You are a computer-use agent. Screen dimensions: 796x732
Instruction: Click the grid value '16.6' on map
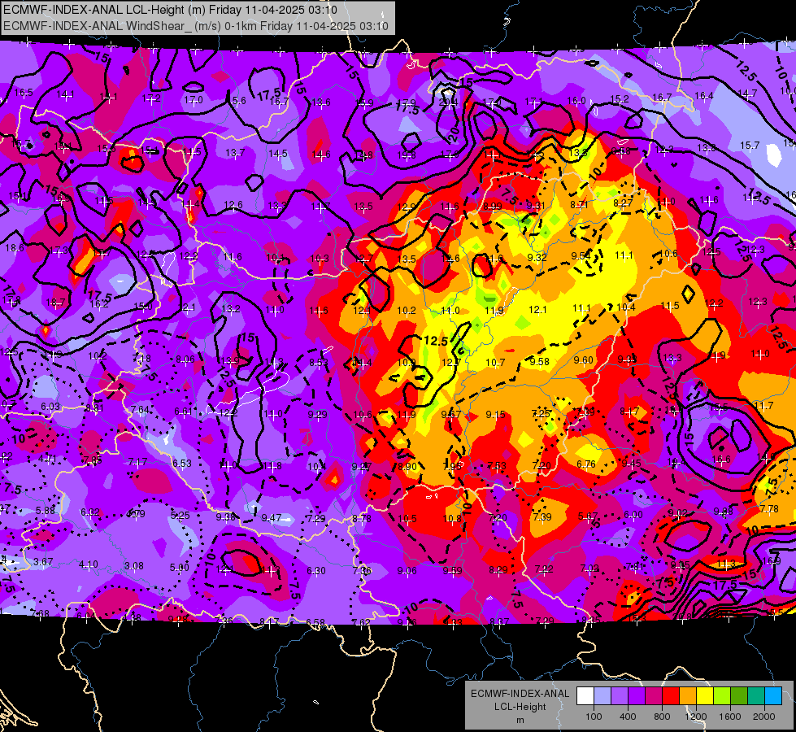click(x=721, y=460)
